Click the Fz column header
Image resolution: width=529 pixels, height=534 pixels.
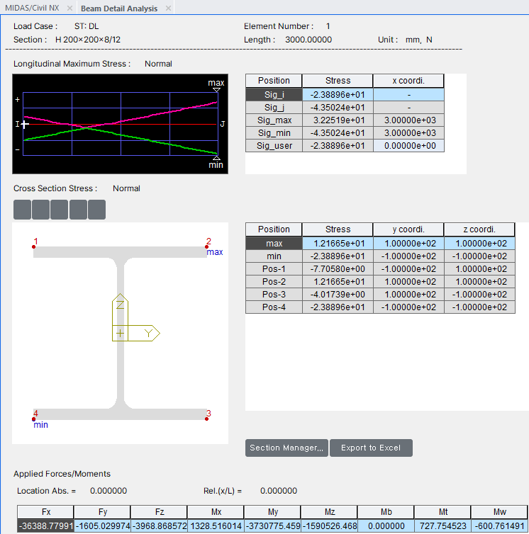(159, 512)
